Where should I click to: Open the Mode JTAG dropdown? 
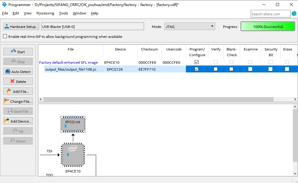190,26
